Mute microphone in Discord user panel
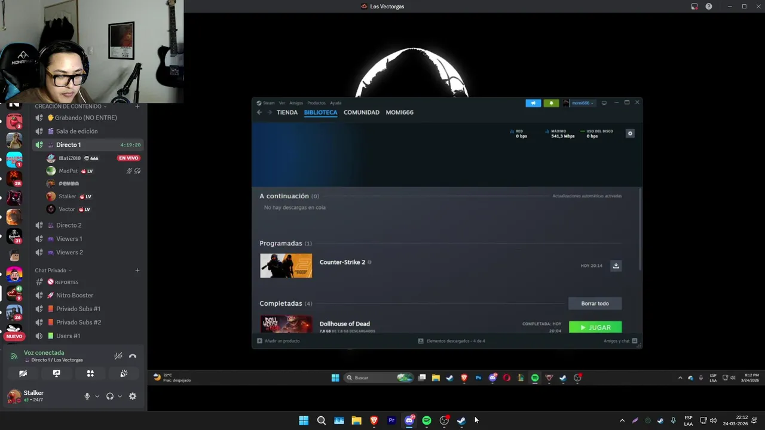The height and width of the screenshot is (430, 765). click(x=87, y=396)
